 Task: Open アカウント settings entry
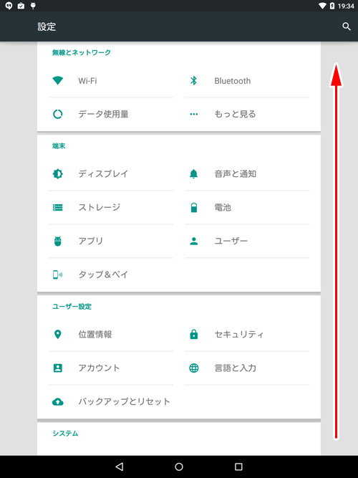coord(111,368)
